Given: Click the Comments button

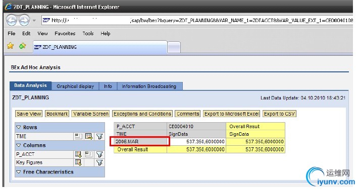Looking at the screenshot, I should [x=188, y=114].
